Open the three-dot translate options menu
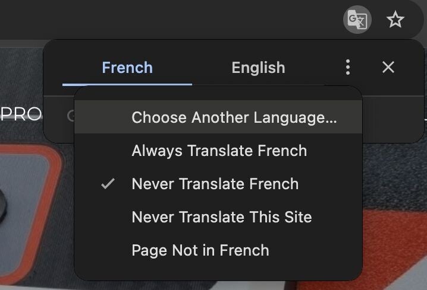Screen dimensions: 427x290 (348, 68)
